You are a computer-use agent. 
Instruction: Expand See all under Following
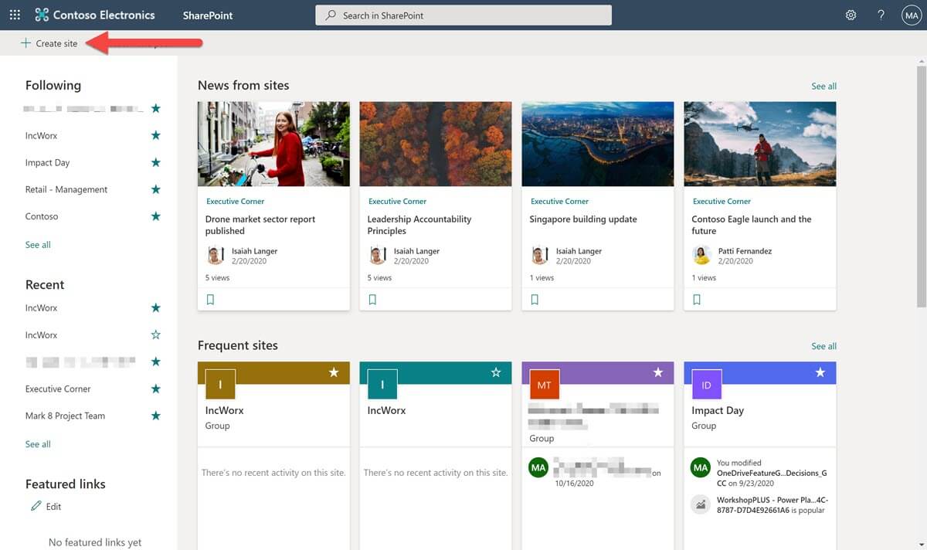[37, 244]
